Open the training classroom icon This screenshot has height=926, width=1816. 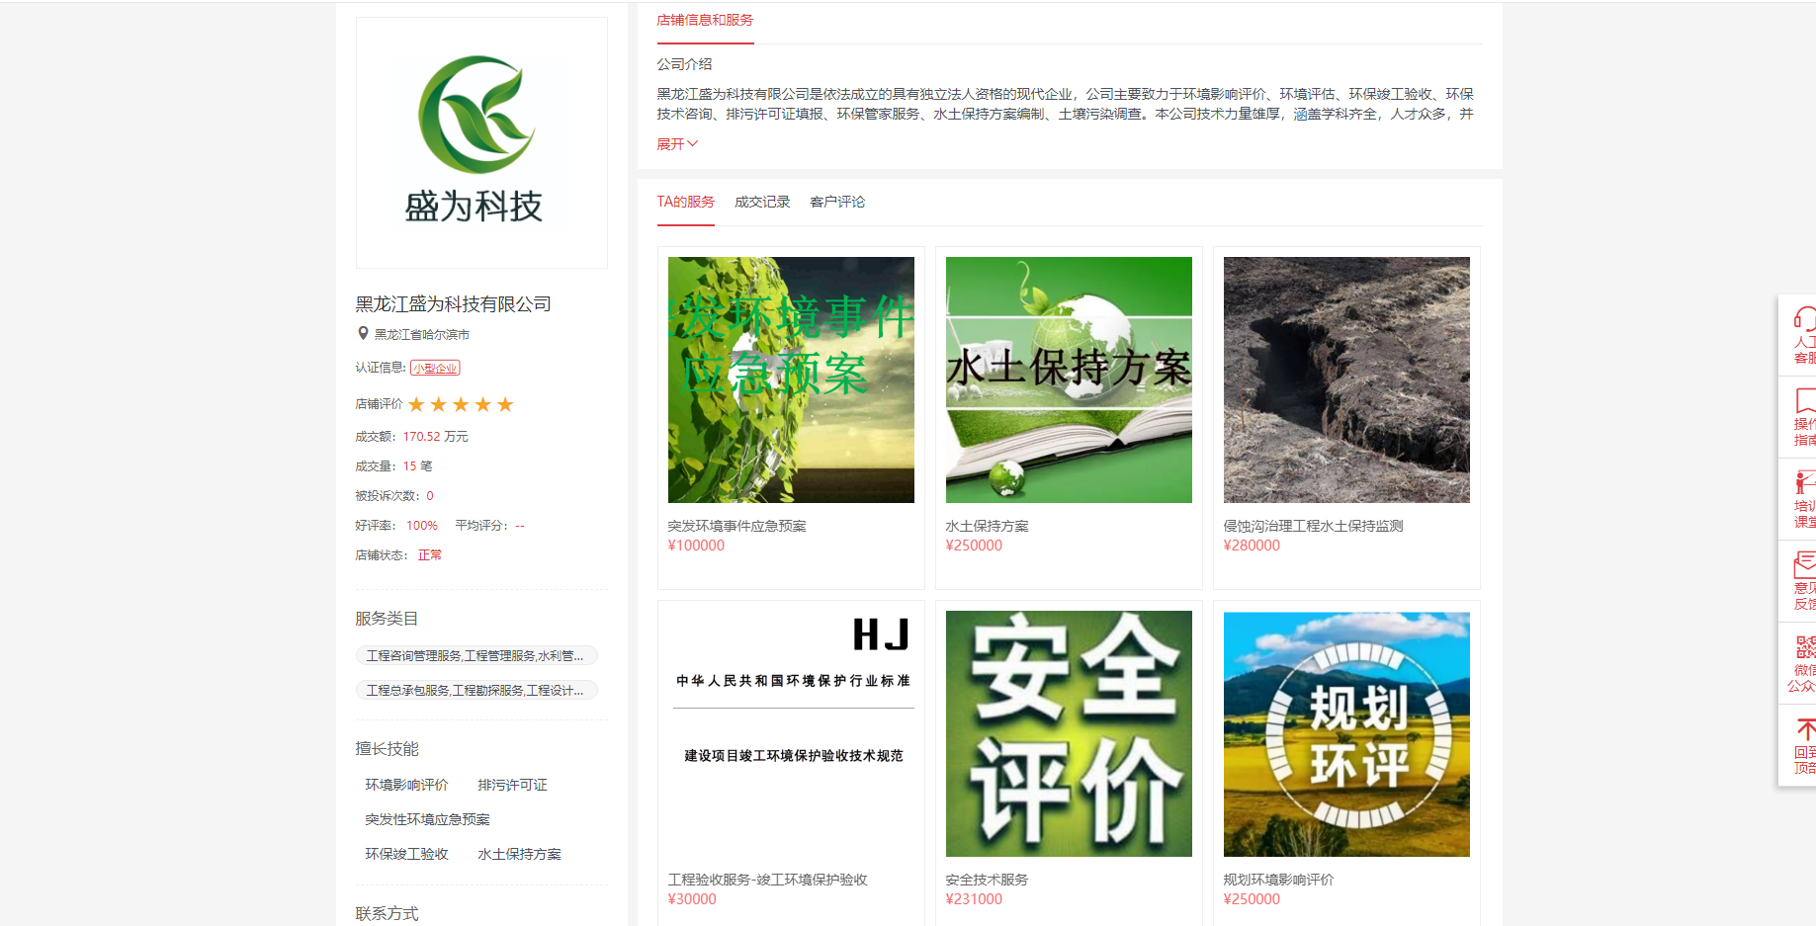point(1804,482)
